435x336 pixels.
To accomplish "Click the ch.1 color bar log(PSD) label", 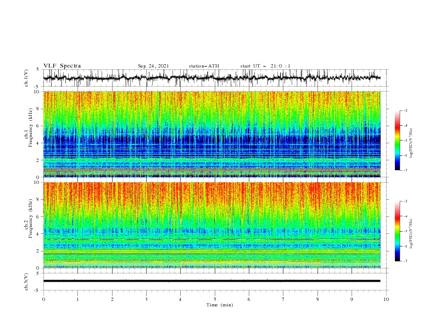I will [x=412, y=143].
